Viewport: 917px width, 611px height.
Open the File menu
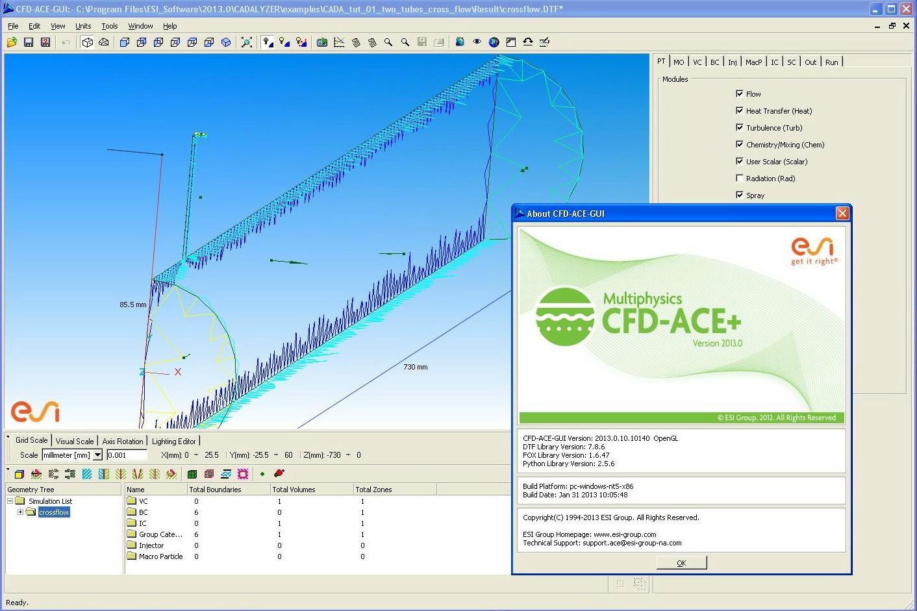coord(13,26)
